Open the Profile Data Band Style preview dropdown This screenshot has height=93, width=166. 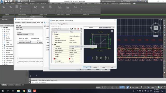coord(107,27)
